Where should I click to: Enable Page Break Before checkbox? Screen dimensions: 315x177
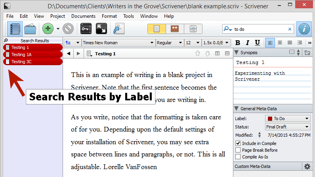tap(238, 150)
